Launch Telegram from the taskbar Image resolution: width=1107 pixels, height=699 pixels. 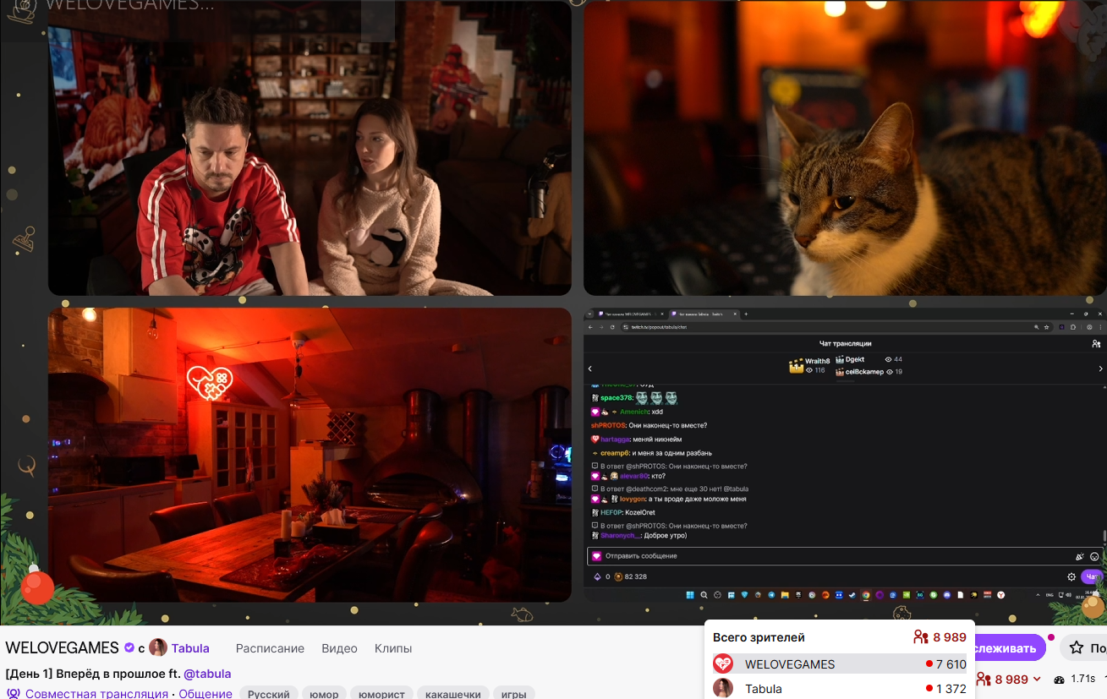click(x=771, y=595)
